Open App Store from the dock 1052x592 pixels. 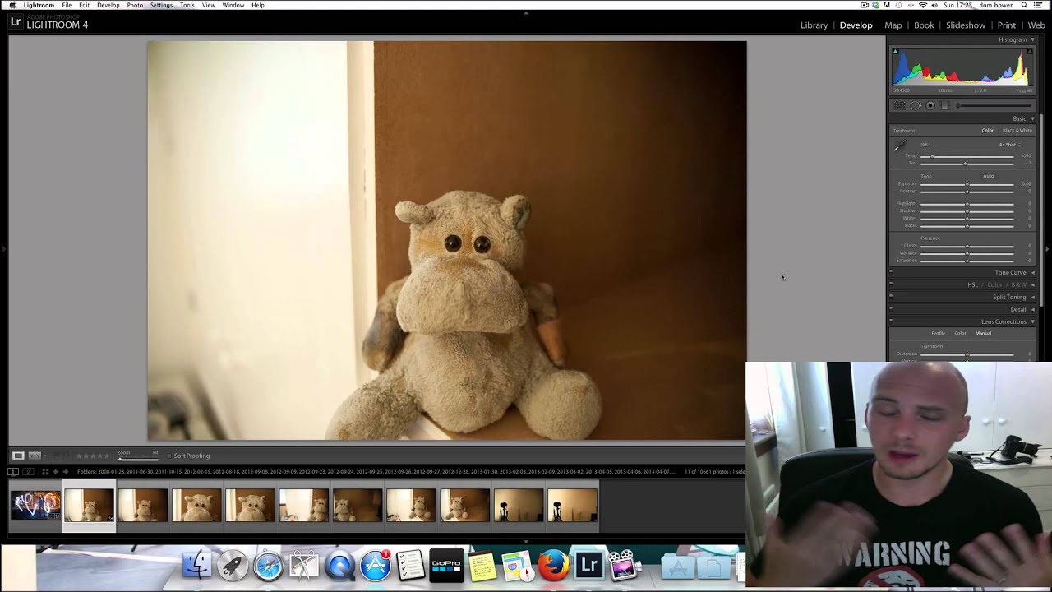(375, 566)
